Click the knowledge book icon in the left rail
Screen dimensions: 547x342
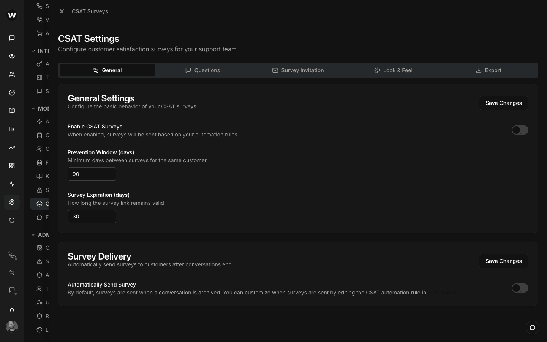[12, 111]
